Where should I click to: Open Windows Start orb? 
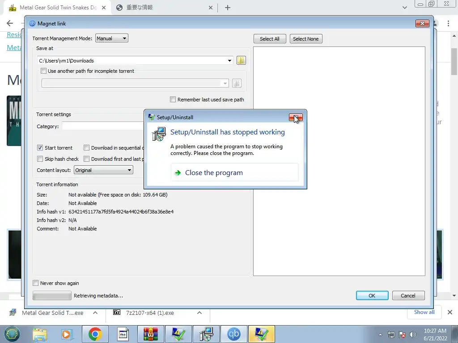coord(12,334)
